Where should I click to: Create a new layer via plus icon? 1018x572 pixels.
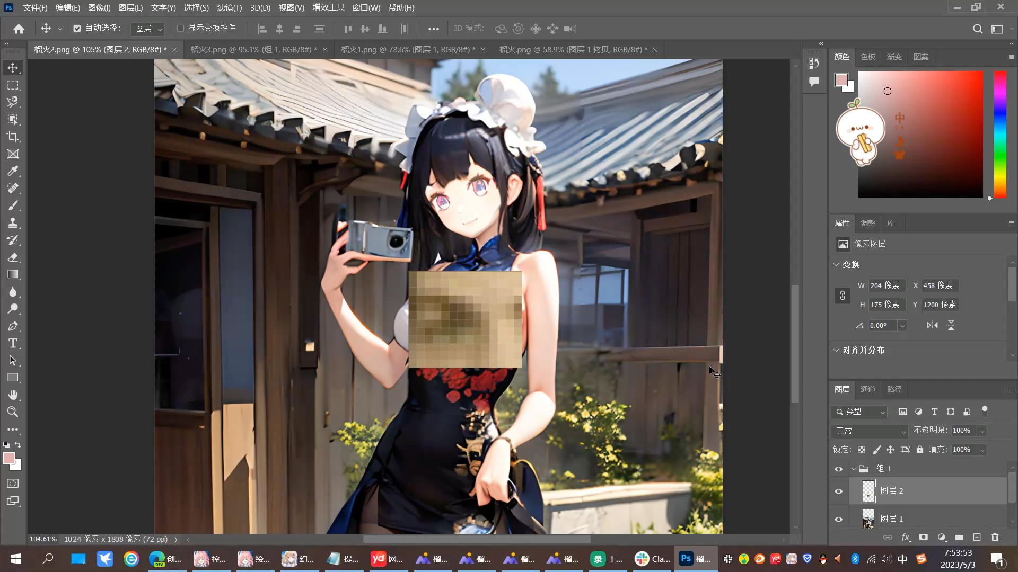(x=977, y=537)
